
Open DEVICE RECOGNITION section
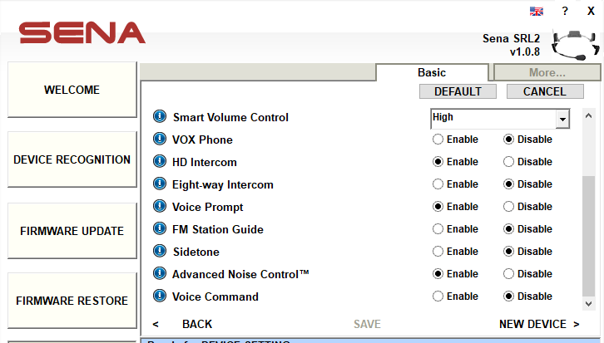72,159
